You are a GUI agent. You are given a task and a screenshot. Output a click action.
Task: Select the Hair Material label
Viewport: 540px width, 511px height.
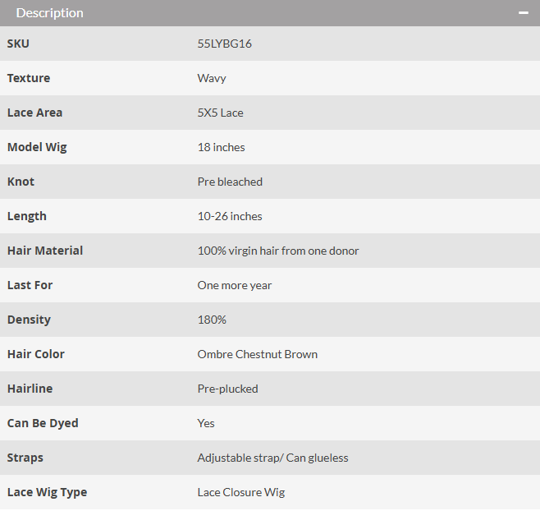[x=45, y=251]
